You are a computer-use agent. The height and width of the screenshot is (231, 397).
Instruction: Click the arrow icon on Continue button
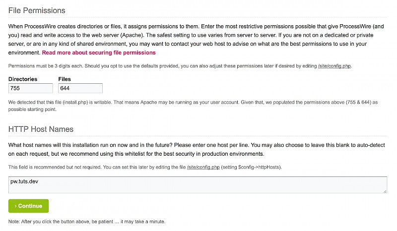pyautogui.click(x=15, y=206)
